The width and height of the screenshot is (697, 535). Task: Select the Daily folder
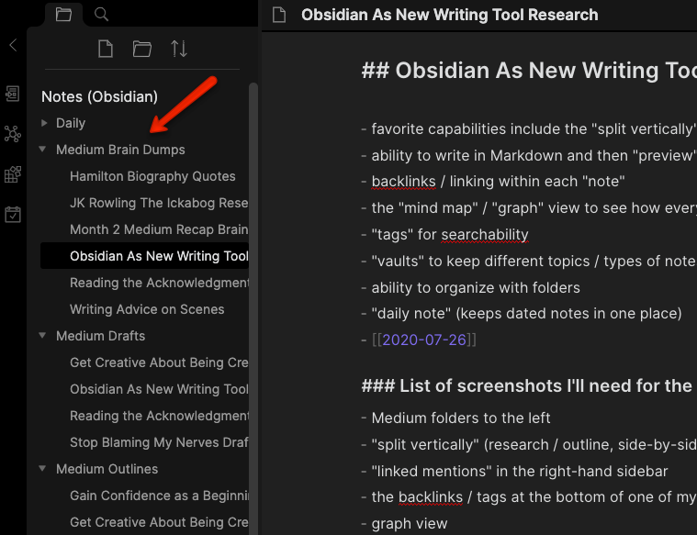point(71,123)
